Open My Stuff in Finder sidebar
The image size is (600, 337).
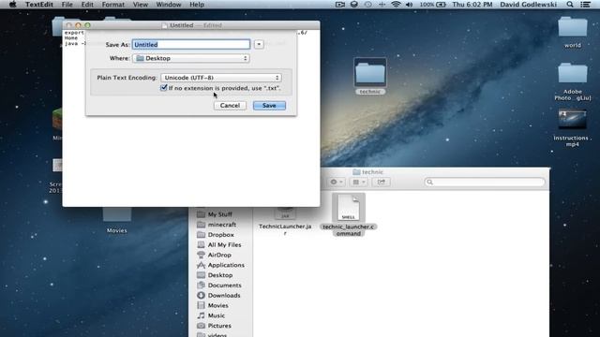(220, 214)
